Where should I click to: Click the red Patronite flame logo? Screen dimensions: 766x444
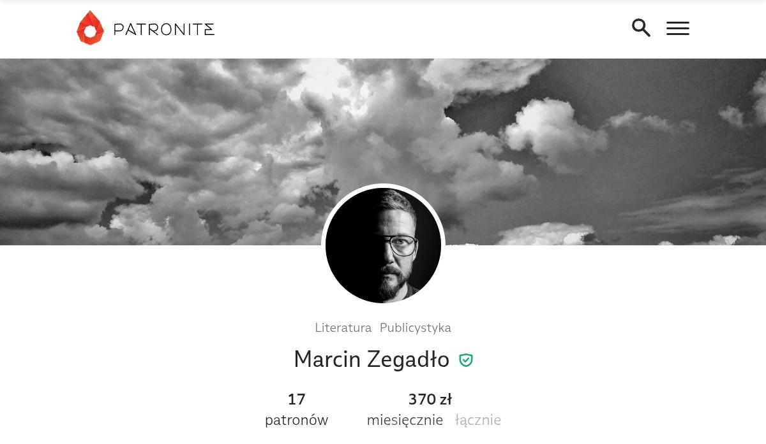[x=90, y=28]
